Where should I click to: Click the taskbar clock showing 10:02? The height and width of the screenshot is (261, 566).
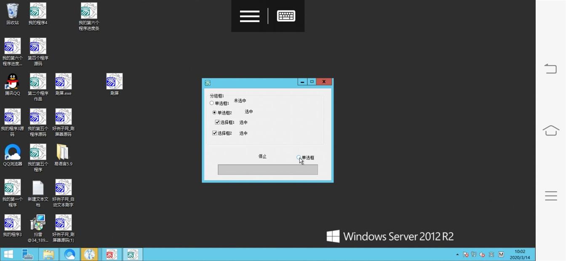[520, 254]
